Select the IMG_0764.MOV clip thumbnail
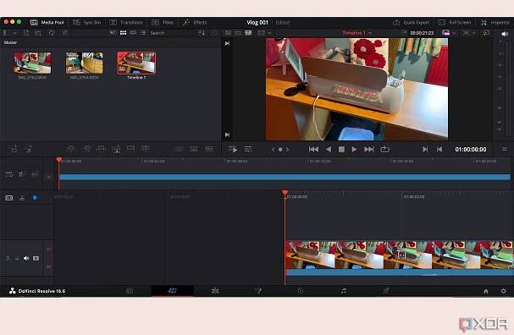This screenshot has width=514, height=335. coord(84,63)
